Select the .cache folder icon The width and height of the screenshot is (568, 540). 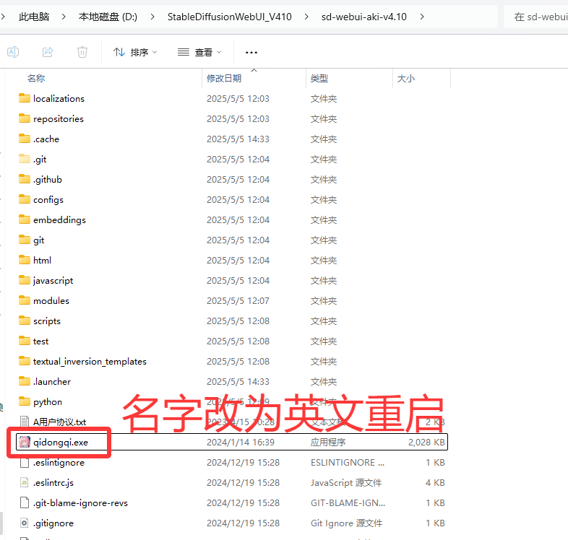(25, 139)
